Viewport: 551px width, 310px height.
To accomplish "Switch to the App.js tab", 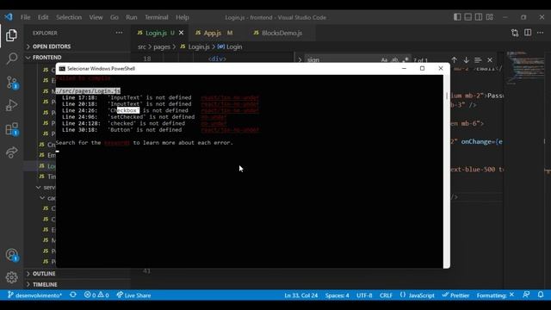I will (214, 33).
